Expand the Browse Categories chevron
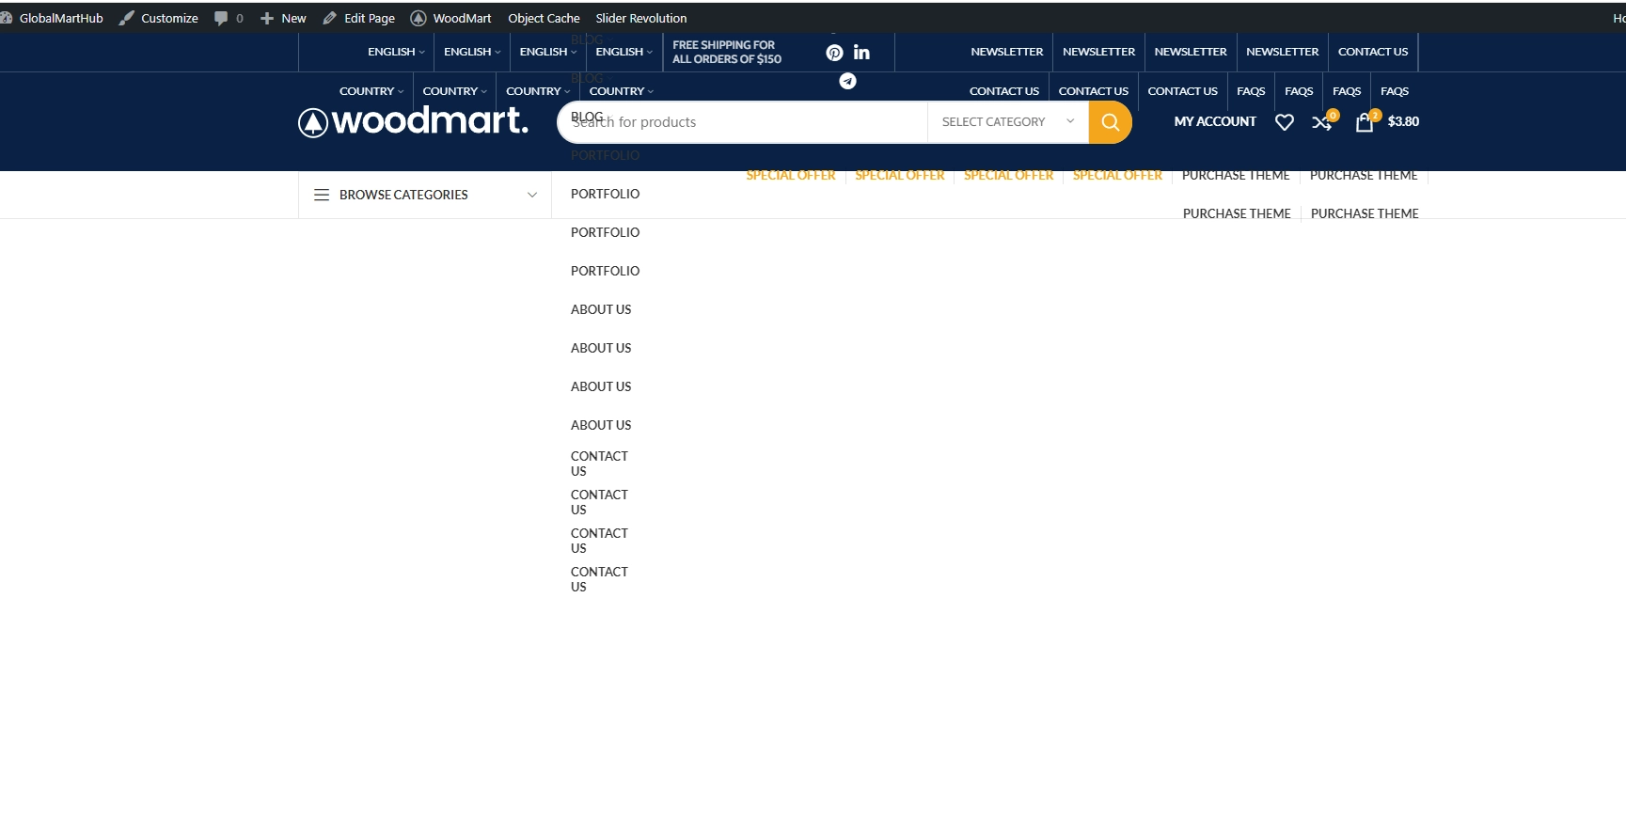The image size is (1626, 818). (532, 195)
